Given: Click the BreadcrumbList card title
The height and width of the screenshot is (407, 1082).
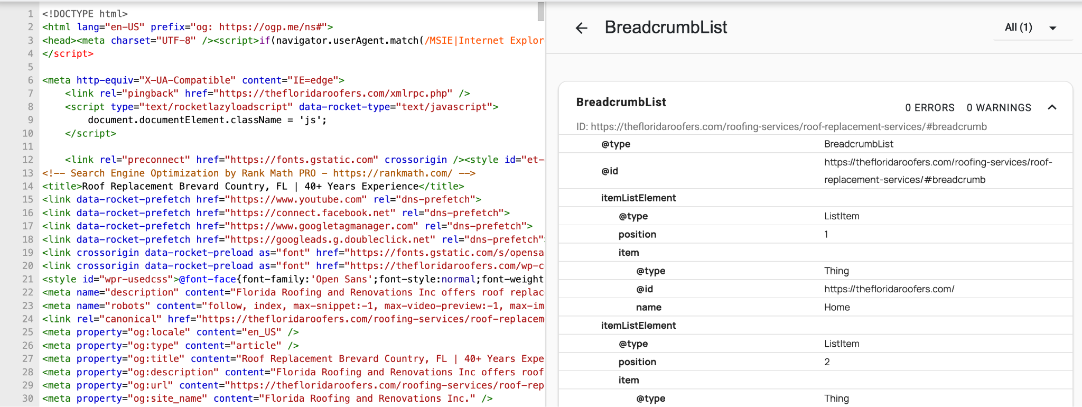Looking at the screenshot, I should tap(621, 102).
